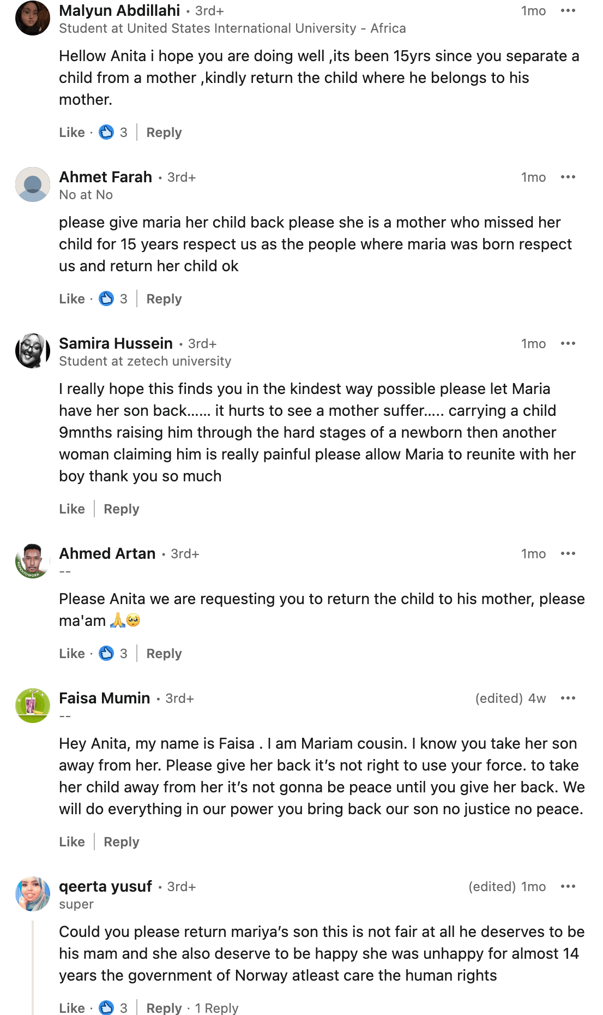Screen dimensions: 603x1015
Task: View like reactions on Ahmed Artan's comment
Action: point(113,654)
